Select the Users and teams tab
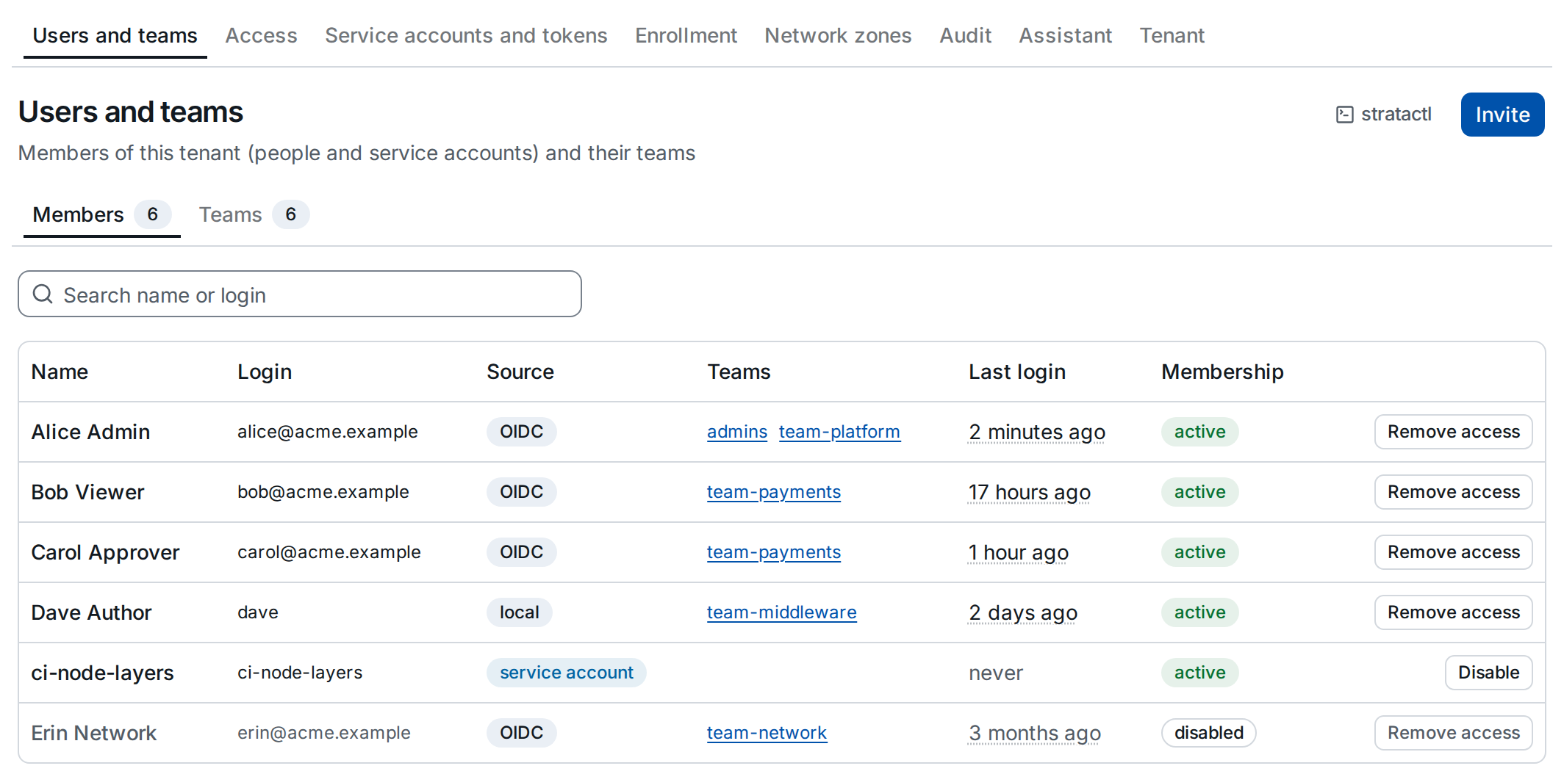 pyautogui.click(x=115, y=35)
